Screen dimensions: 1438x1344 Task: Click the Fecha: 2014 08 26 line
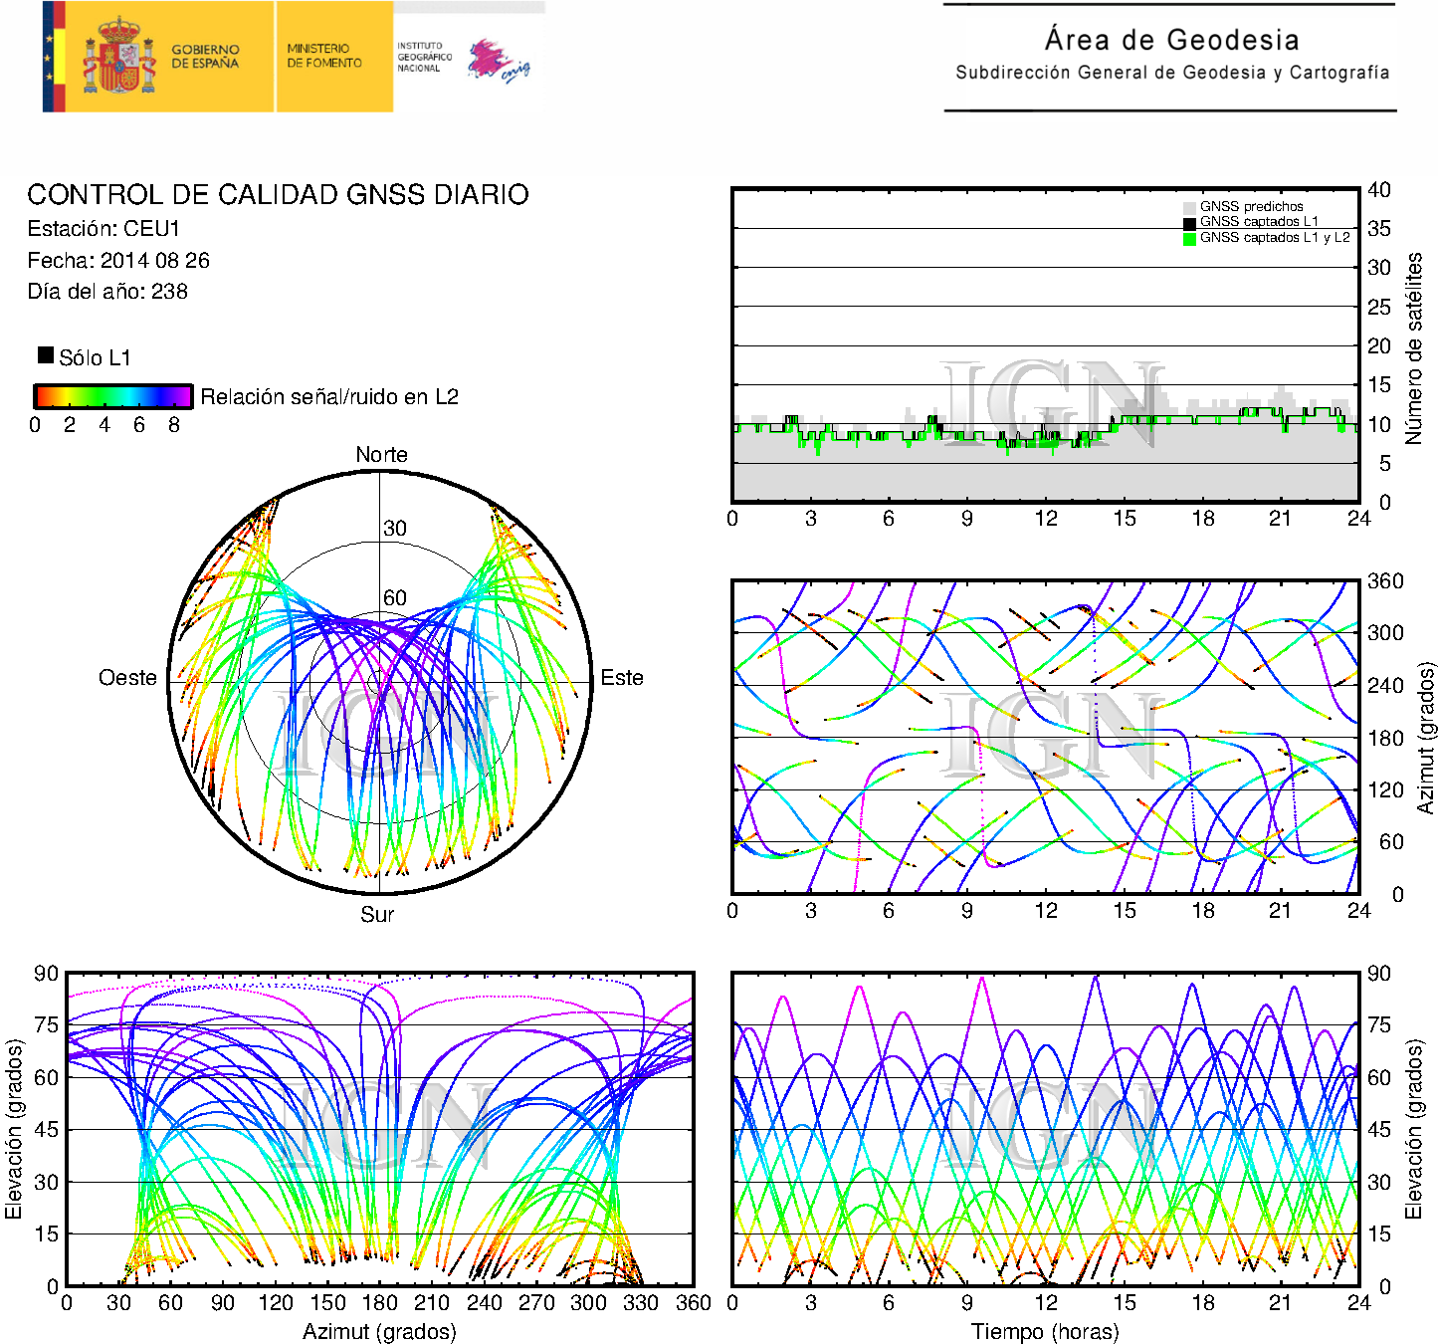(x=118, y=261)
